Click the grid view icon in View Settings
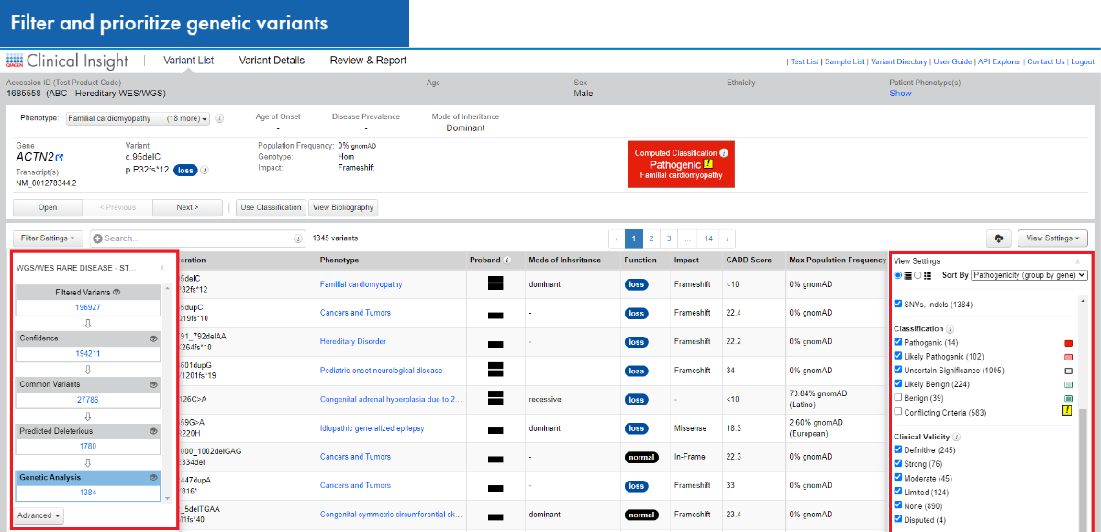This screenshot has height=532, width=1101. 928,275
